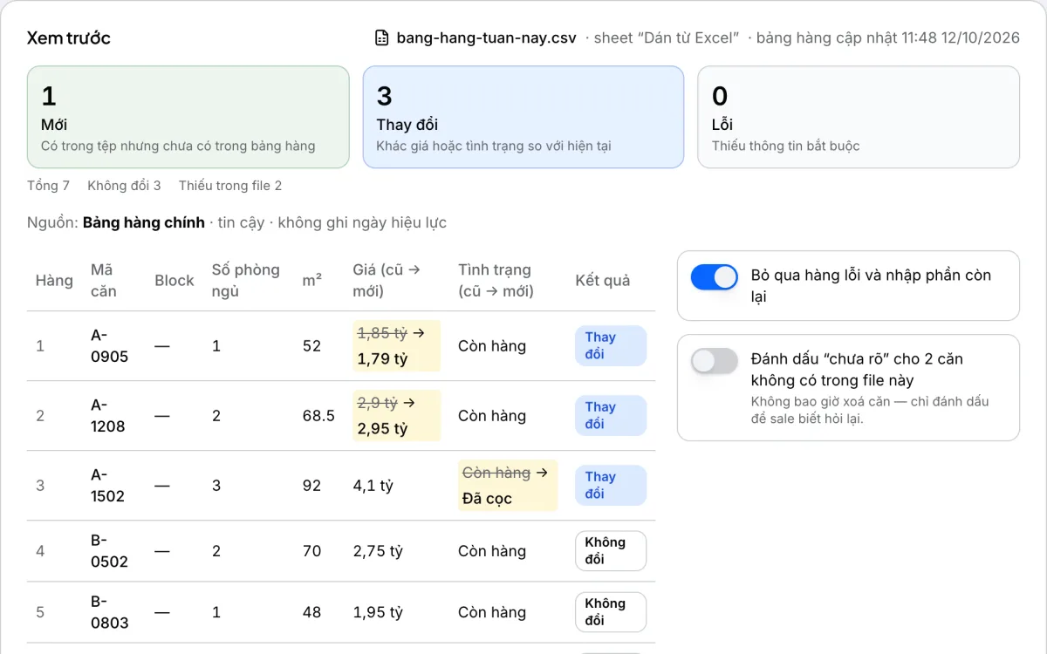
Task: Click the highlighted status "Đã cọc"
Action: tap(487, 498)
